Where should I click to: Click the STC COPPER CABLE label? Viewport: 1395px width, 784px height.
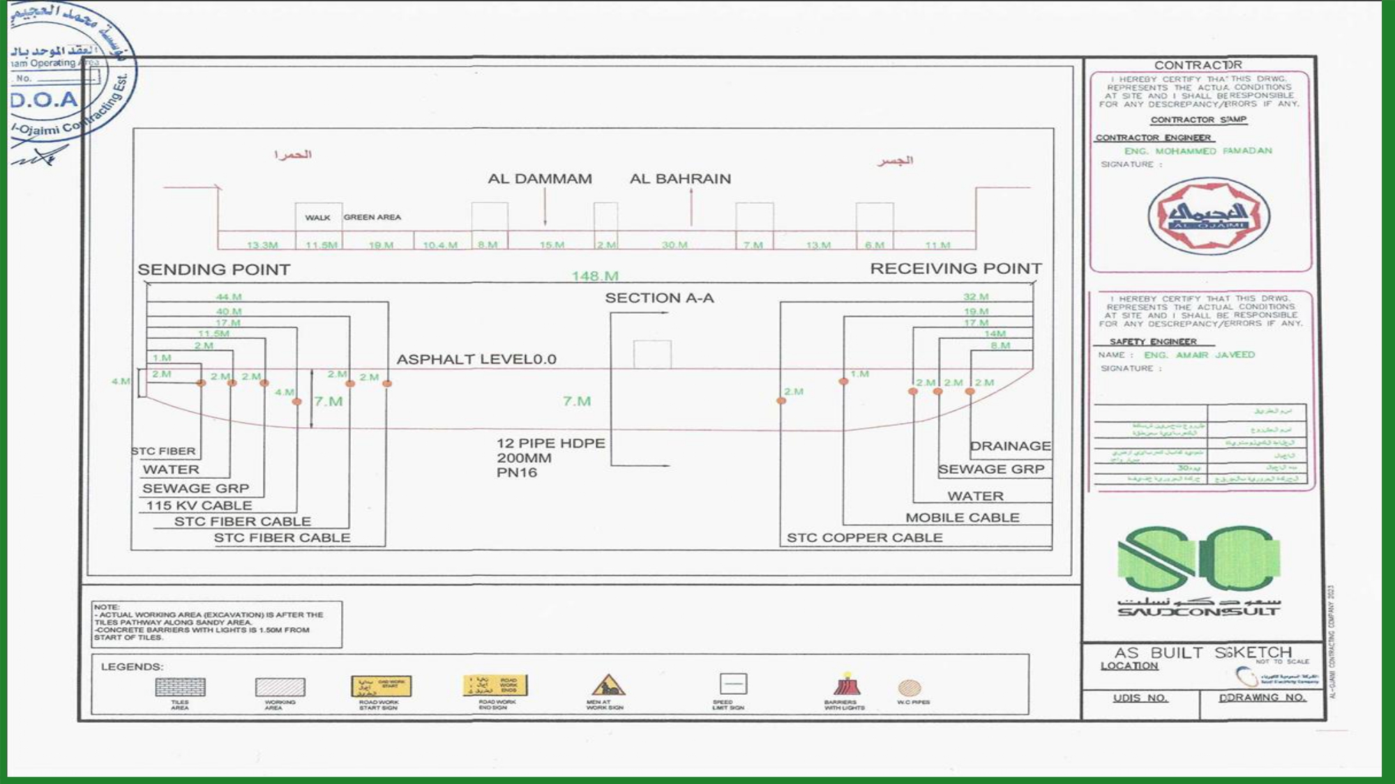[x=864, y=538]
